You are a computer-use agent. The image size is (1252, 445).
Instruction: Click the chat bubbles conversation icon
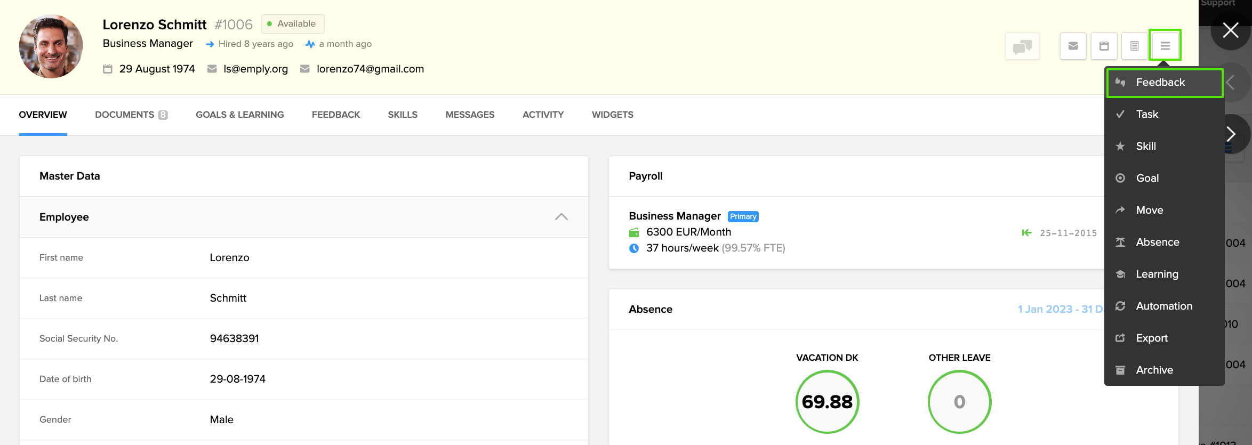(1022, 46)
